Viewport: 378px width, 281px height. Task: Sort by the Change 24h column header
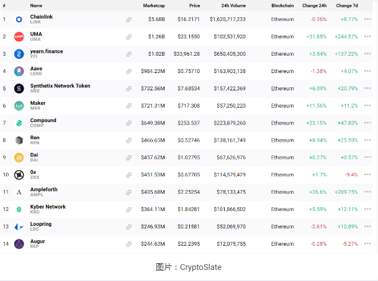(314, 5)
